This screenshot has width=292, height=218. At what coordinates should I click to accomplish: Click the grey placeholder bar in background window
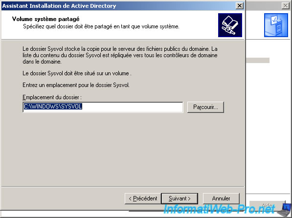(258, 60)
